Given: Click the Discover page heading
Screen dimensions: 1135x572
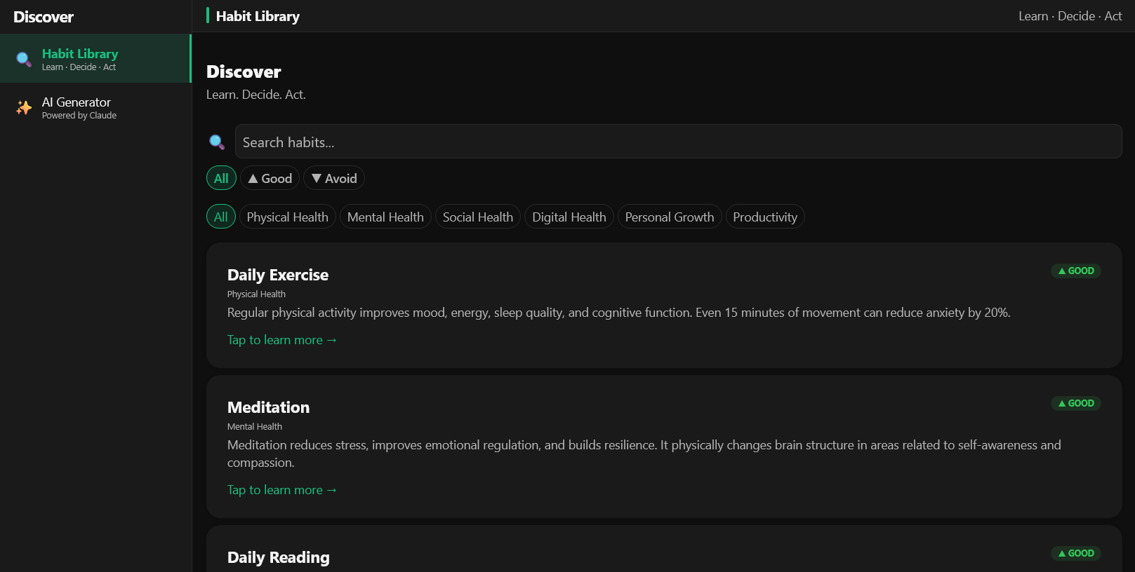Looking at the screenshot, I should click(244, 71).
